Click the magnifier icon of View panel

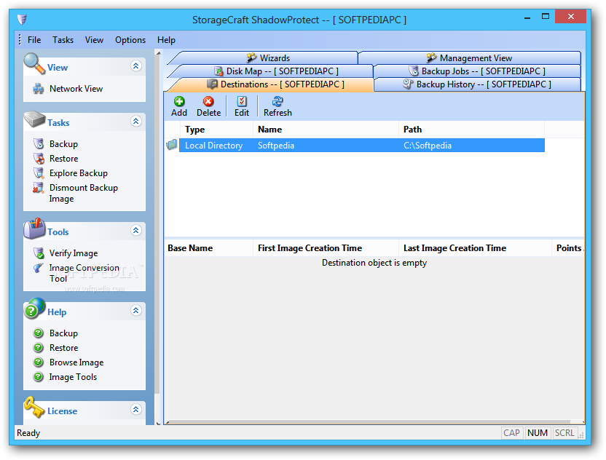[x=34, y=63]
